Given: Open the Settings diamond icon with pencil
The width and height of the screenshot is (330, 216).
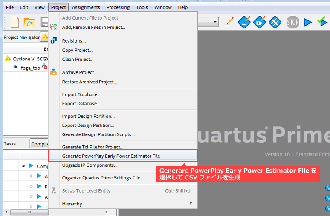Looking at the screenshot, I should [244, 22].
